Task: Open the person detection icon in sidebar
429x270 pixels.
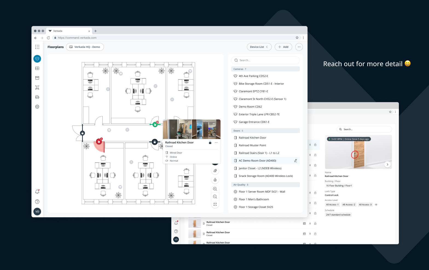Action: [37, 87]
